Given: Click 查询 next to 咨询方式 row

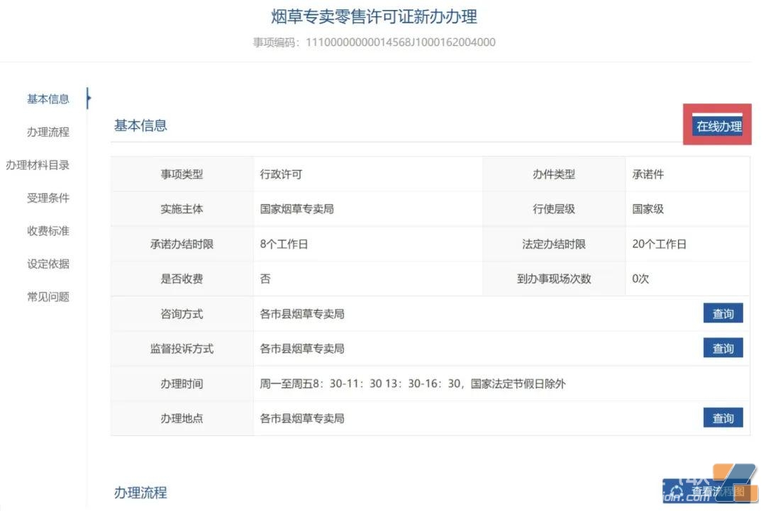Looking at the screenshot, I should (723, 313).
